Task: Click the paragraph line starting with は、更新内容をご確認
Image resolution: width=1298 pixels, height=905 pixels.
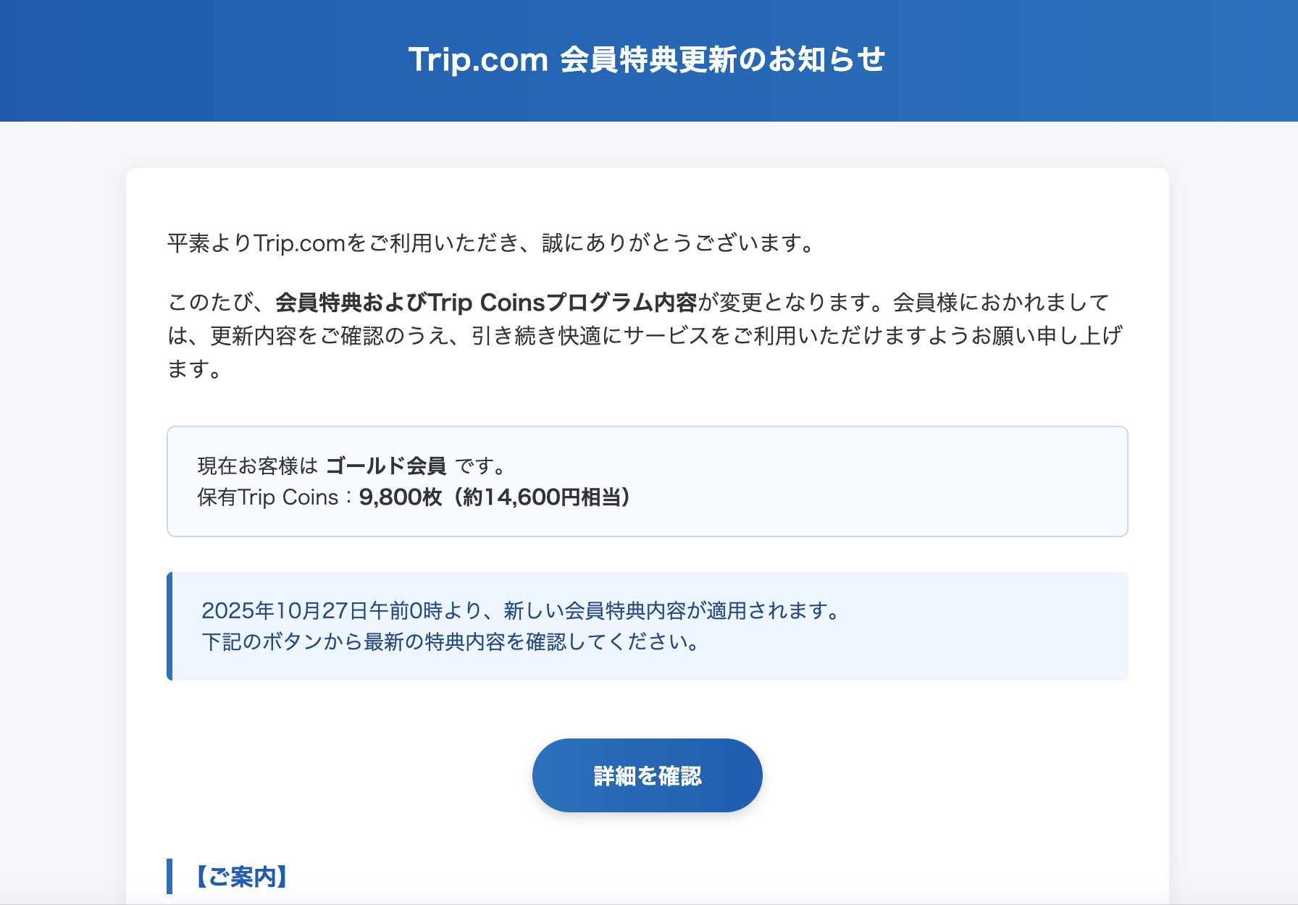Action: [645, 336]
